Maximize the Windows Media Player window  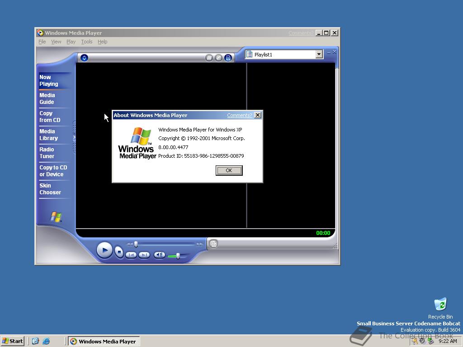[x=326, y=33]
